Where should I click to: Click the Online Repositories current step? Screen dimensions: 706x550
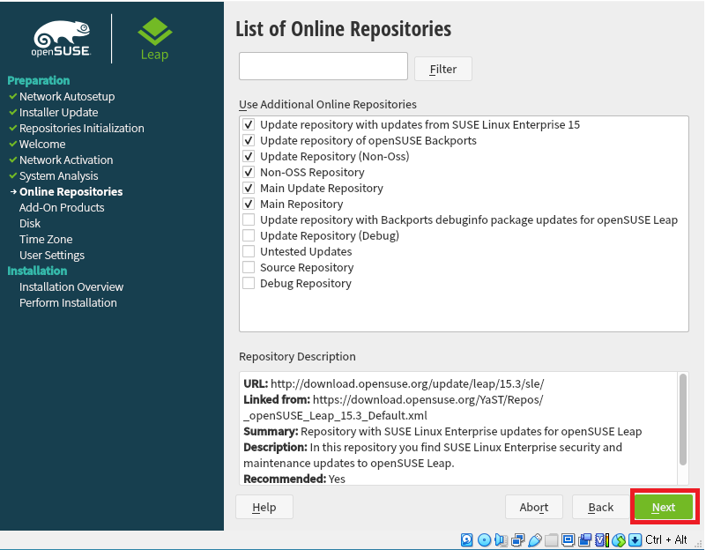pos(71,192)
